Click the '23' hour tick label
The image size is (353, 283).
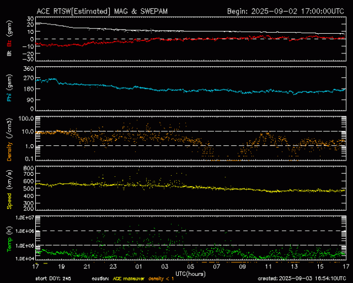coord(113,267)
